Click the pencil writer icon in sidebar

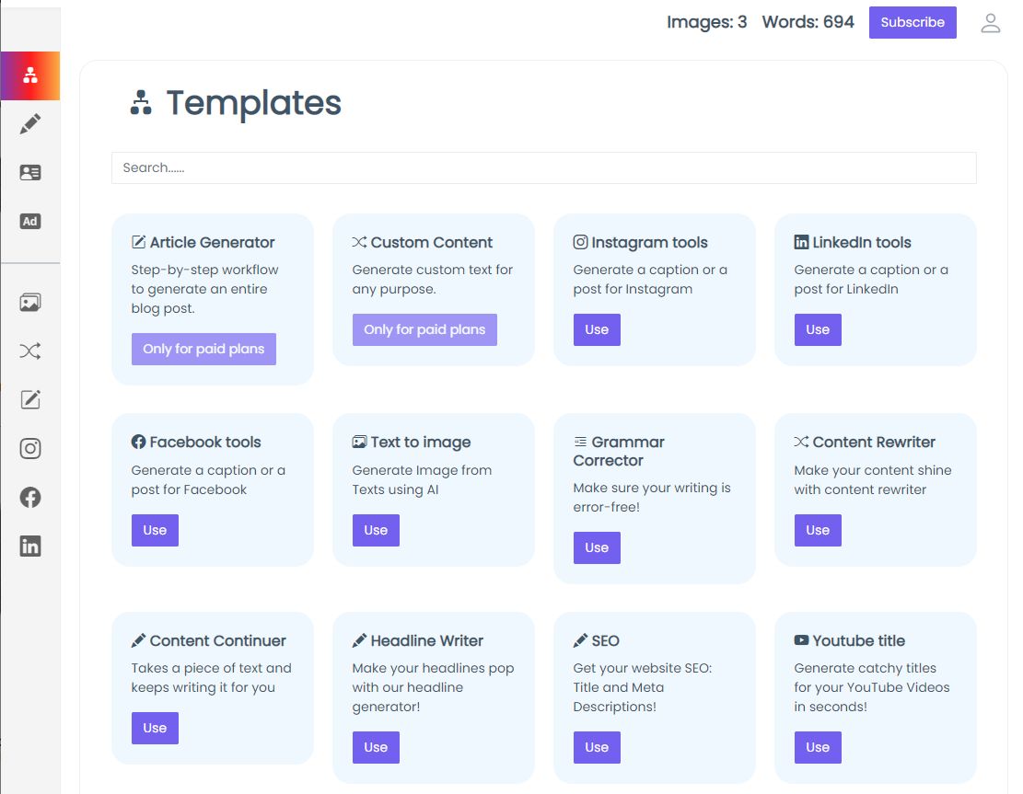(30, 124)
